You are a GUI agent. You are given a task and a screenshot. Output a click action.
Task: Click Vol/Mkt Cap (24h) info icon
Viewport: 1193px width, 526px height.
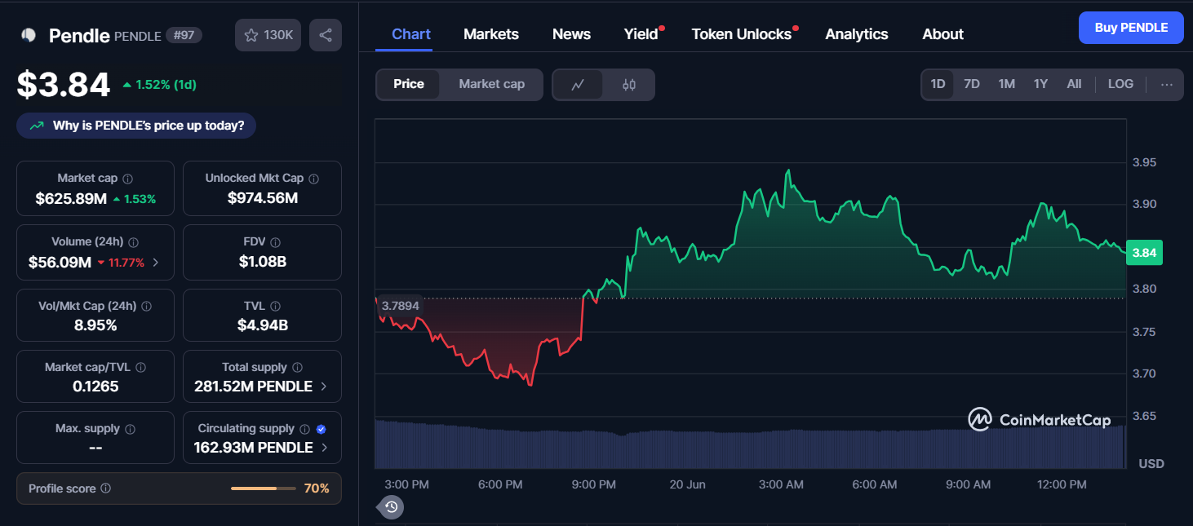click(x=147, y=306)
